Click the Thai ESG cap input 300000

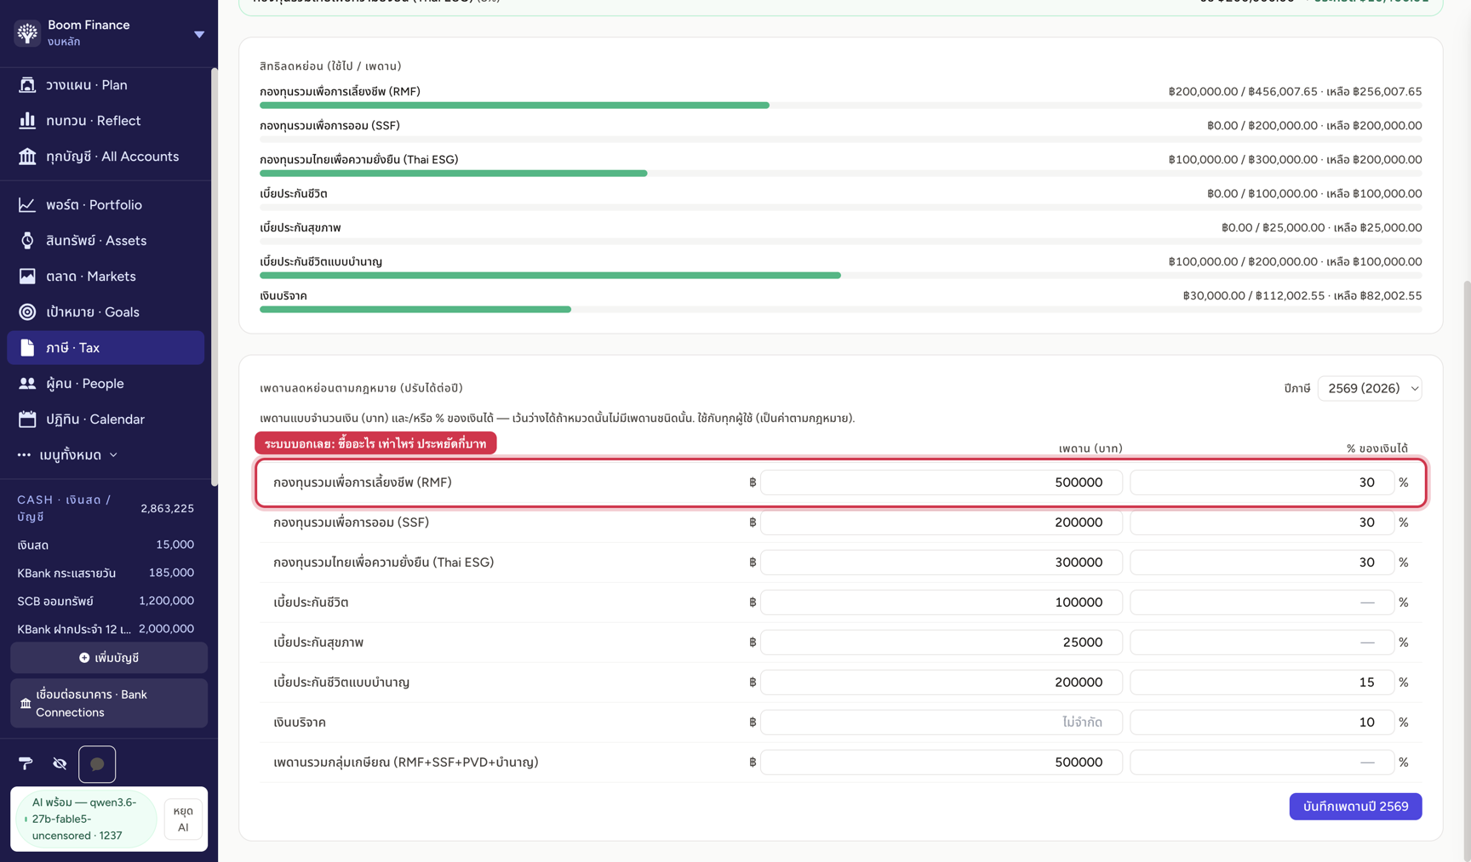tap(941, 562)
